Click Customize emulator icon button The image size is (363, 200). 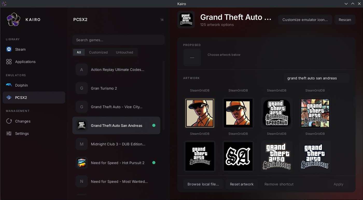(305, 20)
